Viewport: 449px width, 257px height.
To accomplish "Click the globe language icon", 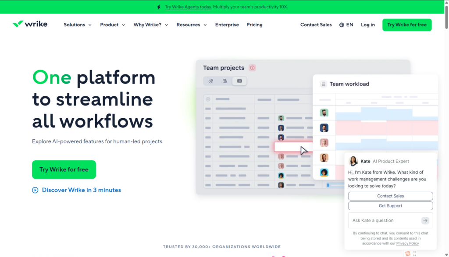I will [x=342, y=25].
